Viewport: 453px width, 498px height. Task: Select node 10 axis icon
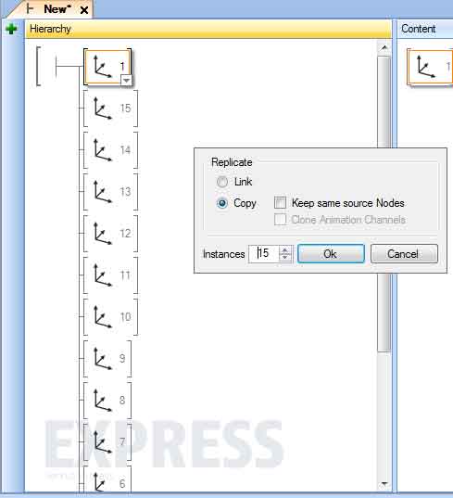(103, 316)
